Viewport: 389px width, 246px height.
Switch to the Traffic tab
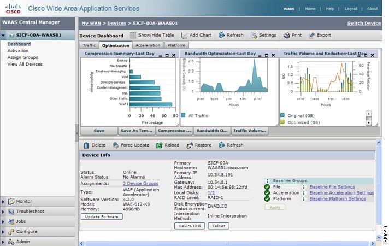89,45
